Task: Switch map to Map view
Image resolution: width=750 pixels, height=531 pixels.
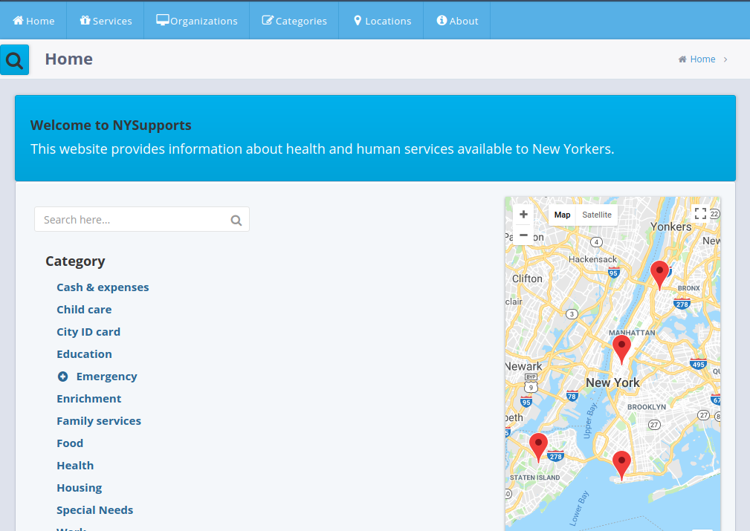Action: tap(562, 215)
